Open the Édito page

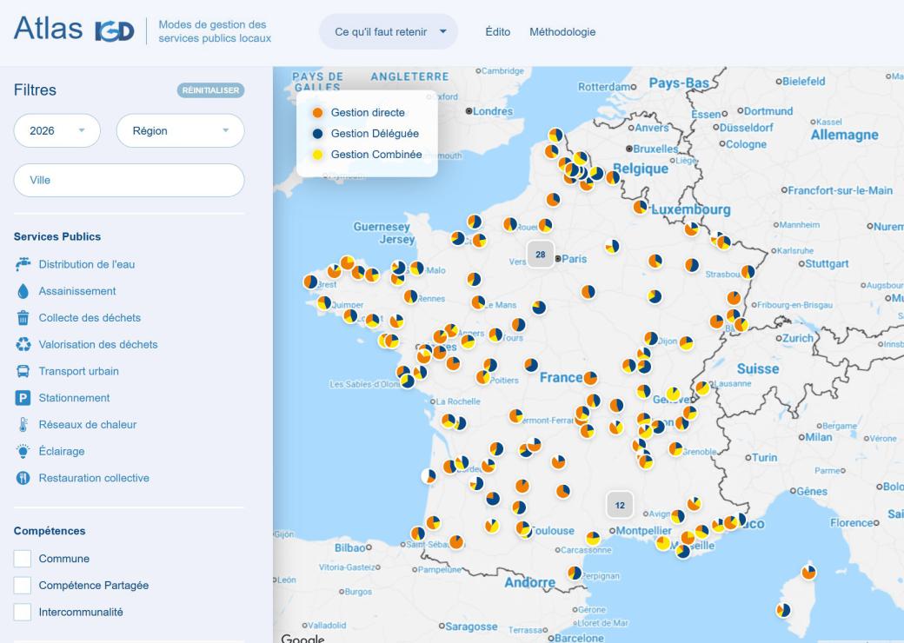click(497, 31)
